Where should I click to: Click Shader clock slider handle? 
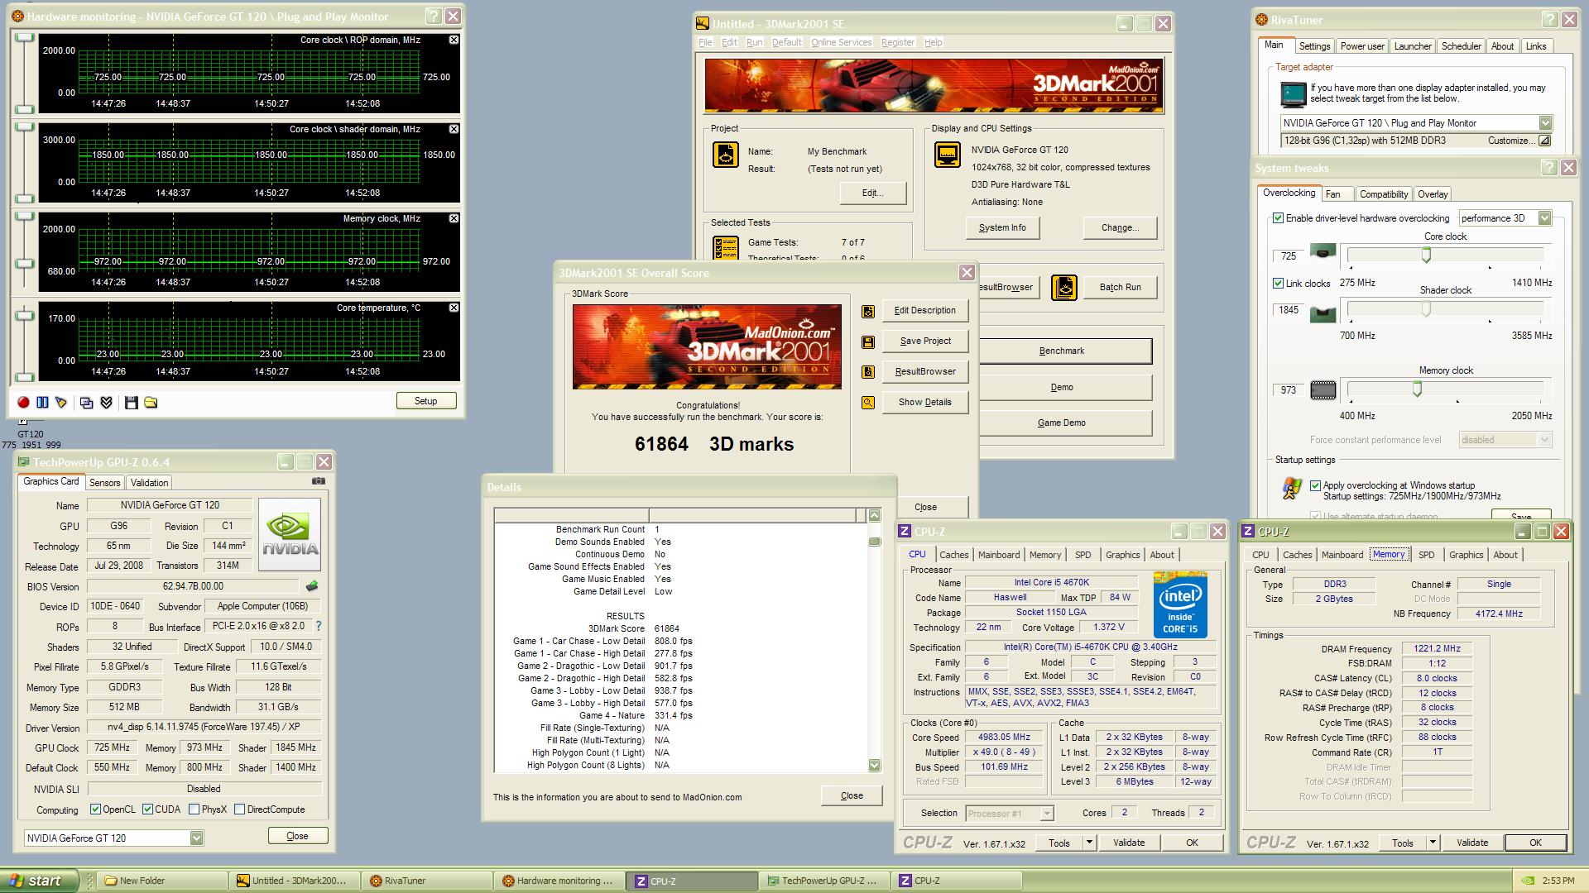click(1426, 309)
